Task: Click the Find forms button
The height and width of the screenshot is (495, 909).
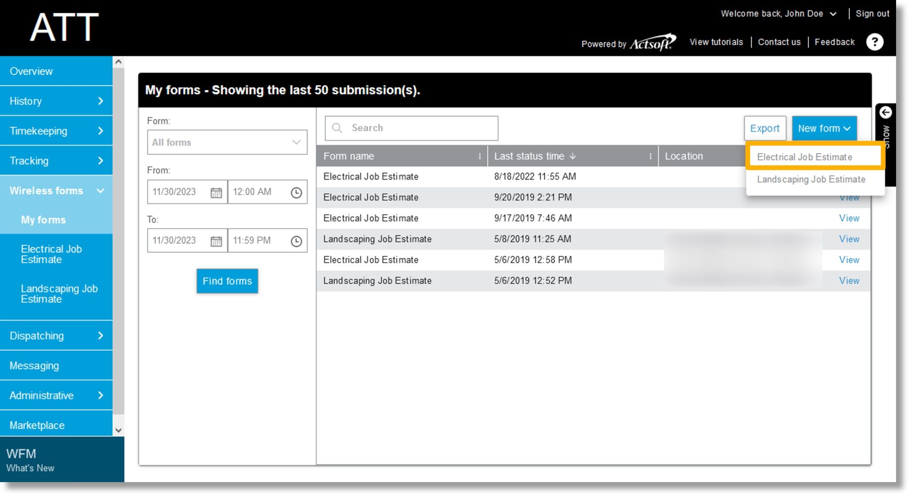Action: (227, 281)
